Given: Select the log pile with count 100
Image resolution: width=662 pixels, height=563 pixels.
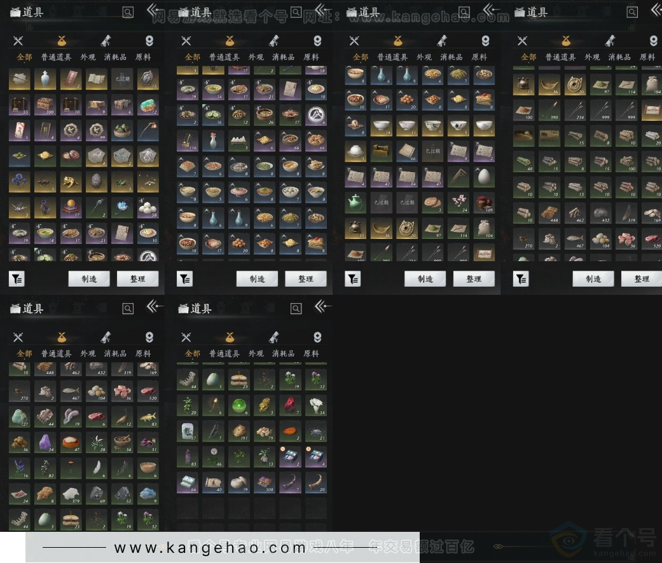Looking at the screenshot, I should 627,163.
